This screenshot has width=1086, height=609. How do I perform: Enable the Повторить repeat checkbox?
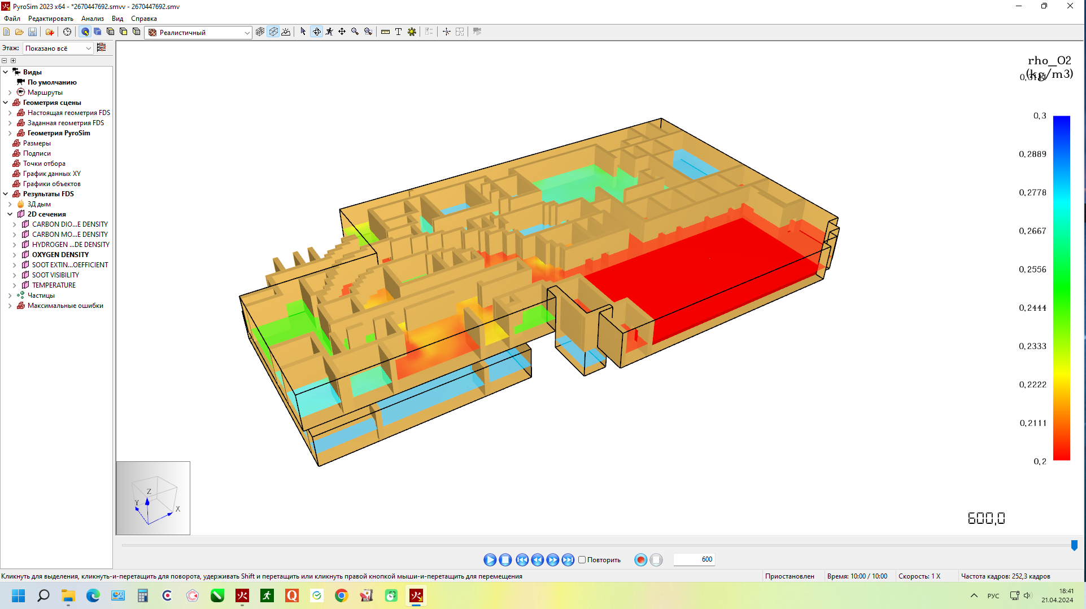pyautogui.click(x=582, y=560)
